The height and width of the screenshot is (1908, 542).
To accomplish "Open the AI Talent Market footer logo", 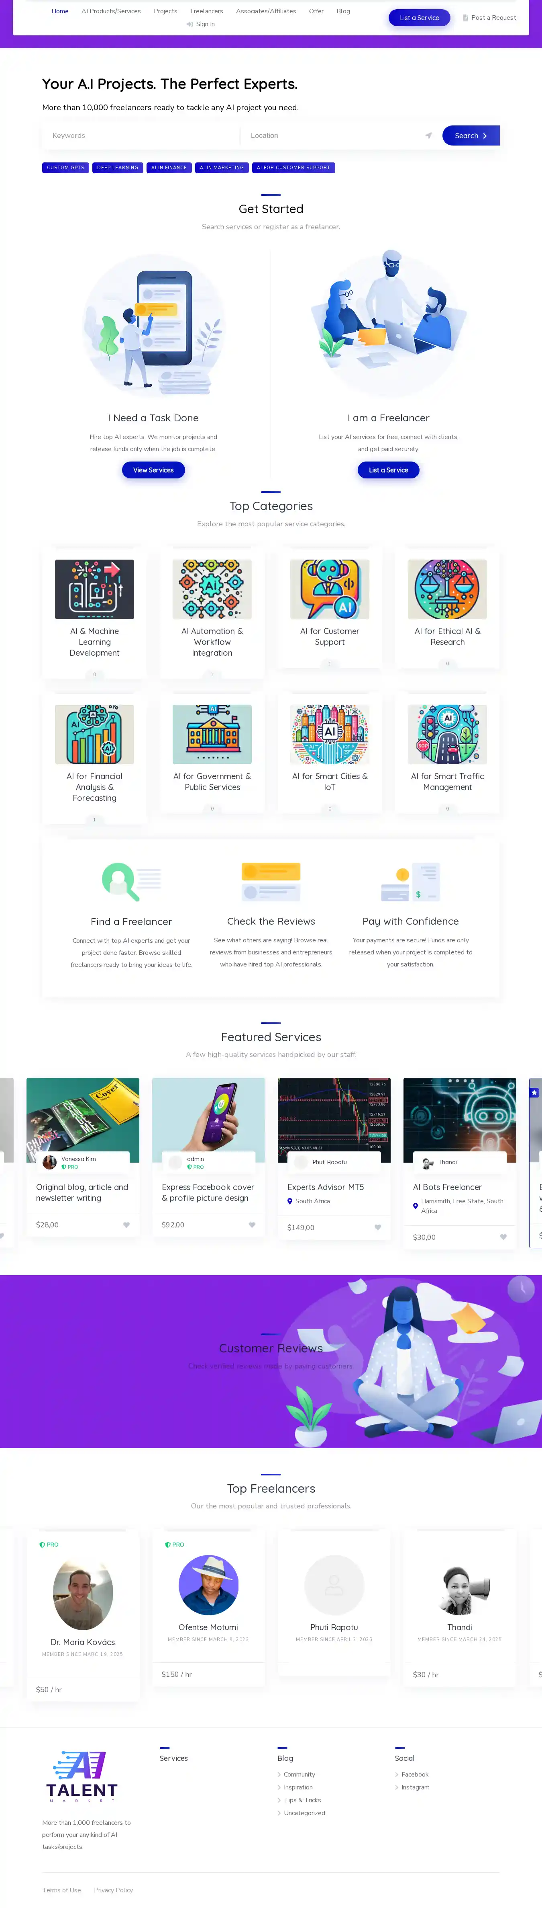I will [x=82, y=1777].
